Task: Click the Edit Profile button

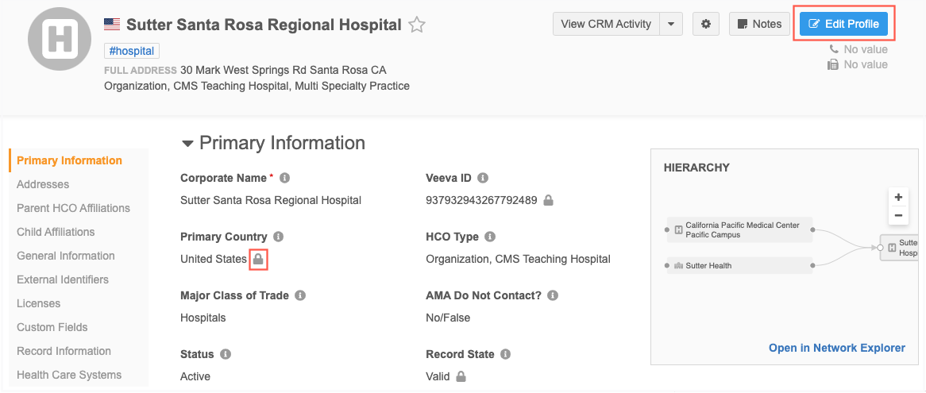Action: pyautogui.click(x=843, y=24)
